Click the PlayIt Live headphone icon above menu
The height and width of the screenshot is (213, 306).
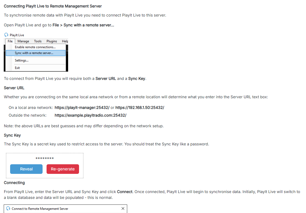(6, 35)
